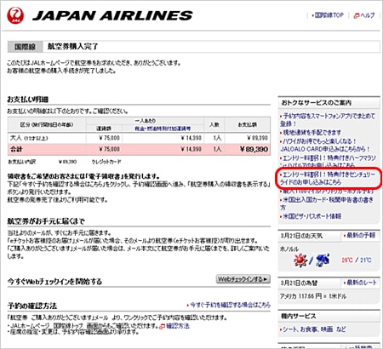383x349 pixels.
Task: Open 今すぐ予約を確認する場合はこちら link
Action: click(230, 305)
